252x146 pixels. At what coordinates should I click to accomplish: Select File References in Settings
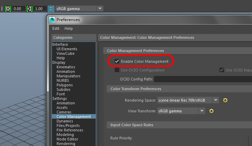70,130
